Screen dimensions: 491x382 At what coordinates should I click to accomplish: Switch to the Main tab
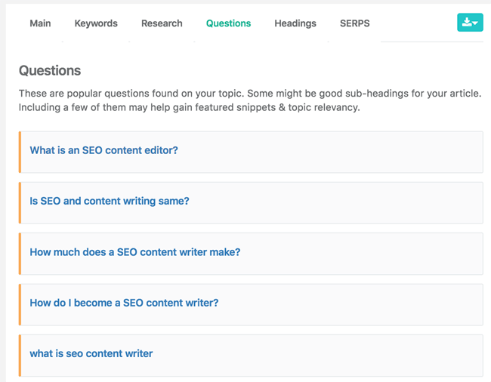pyautogui.click(x=40, y=23)
